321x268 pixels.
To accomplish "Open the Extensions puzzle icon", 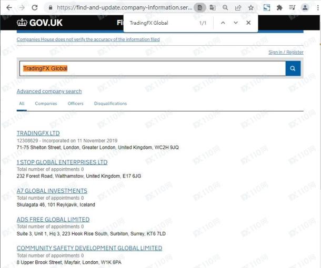I will tap(279, 8).
